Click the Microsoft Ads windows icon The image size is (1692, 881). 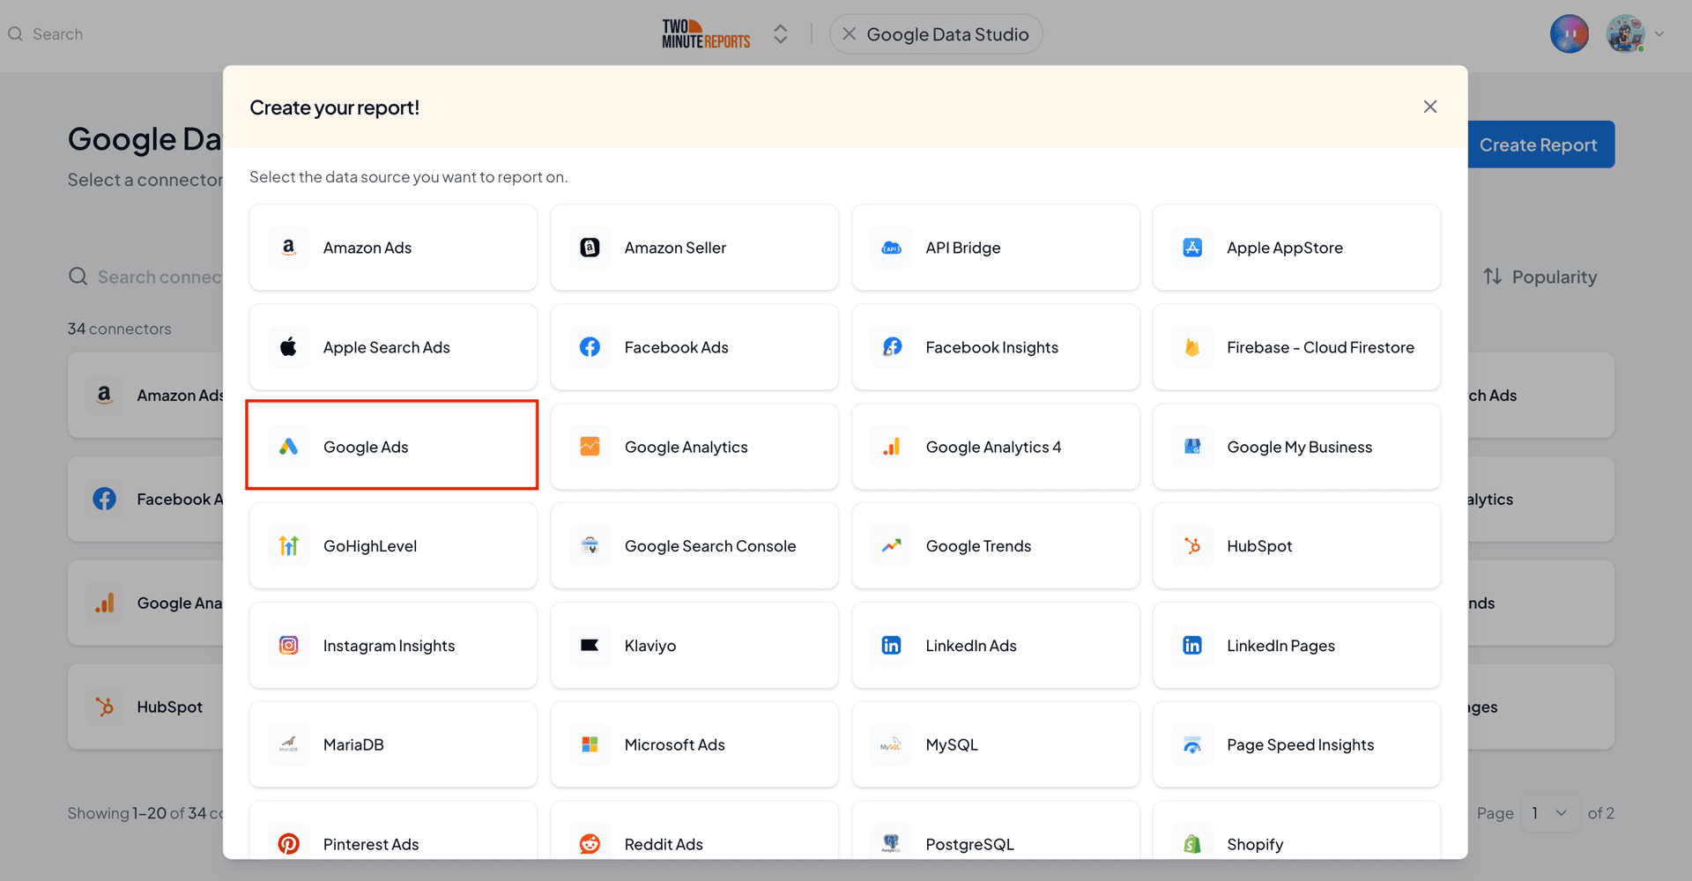coord(590,744)
